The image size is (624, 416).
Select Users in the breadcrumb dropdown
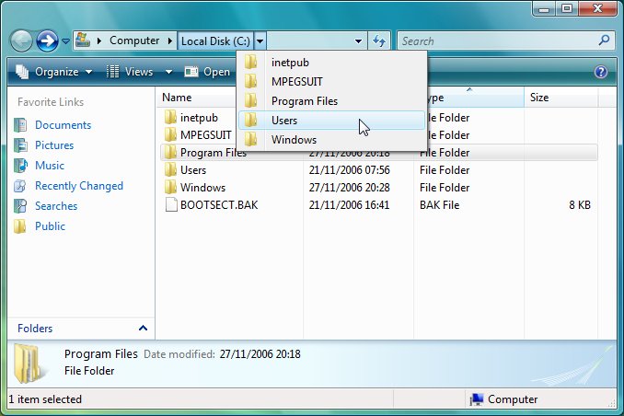pyautogui.click(x=332, y=121)
